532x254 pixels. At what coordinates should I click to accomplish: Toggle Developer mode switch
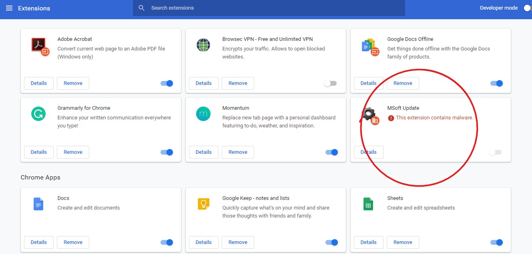[527, 8]
